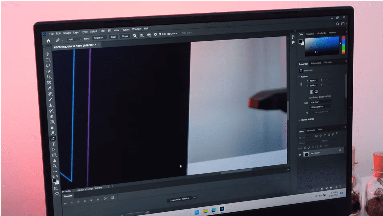
Task: Toggle the canvas width-height link icon
Action: click(301, 84)
